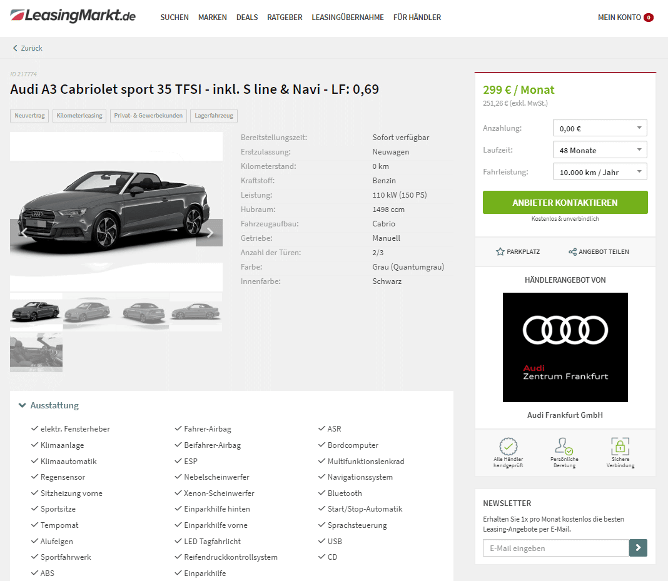This screenshot has width=668, height=581.
Task: Open Fahrleistung 10.000 km dropdown
Action: (x=600, y=172)
